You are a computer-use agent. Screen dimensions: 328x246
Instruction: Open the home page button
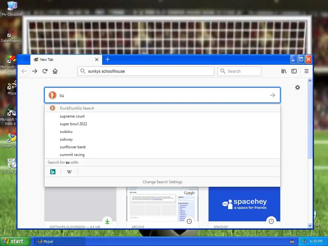[55, 71]
